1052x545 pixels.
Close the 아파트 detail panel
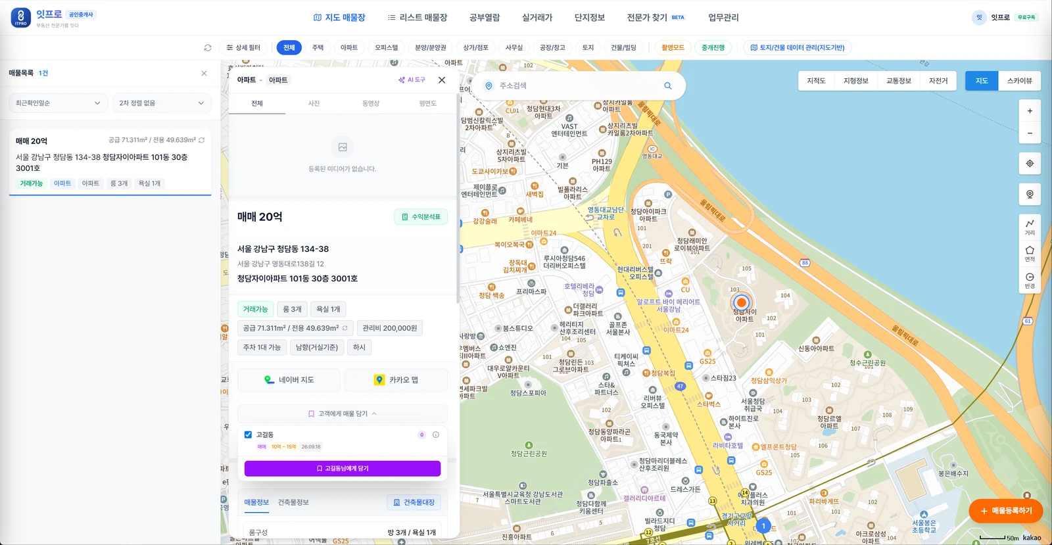tap(442, 80)
